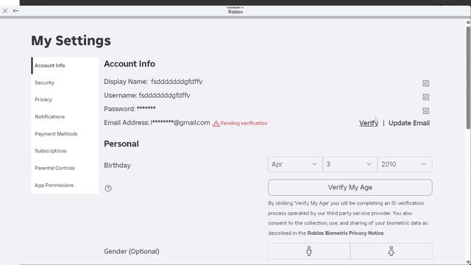The height and width of the screenshot is (265, 471).
Task: Click the back arrow in title bar
Action: pos(15,11)
